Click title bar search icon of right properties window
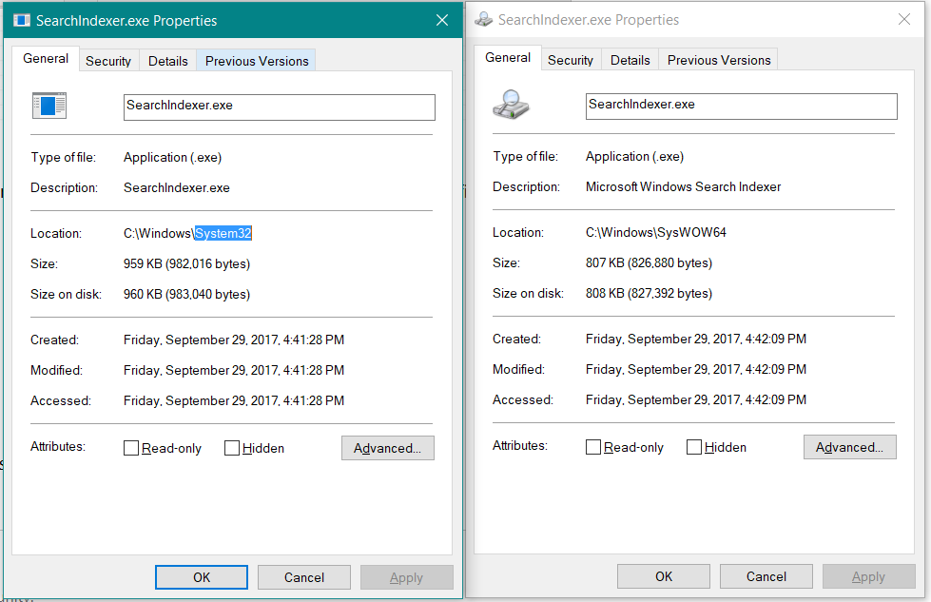Image resolution: width=931 pixels, height=602 pixels. pos(483,20)
